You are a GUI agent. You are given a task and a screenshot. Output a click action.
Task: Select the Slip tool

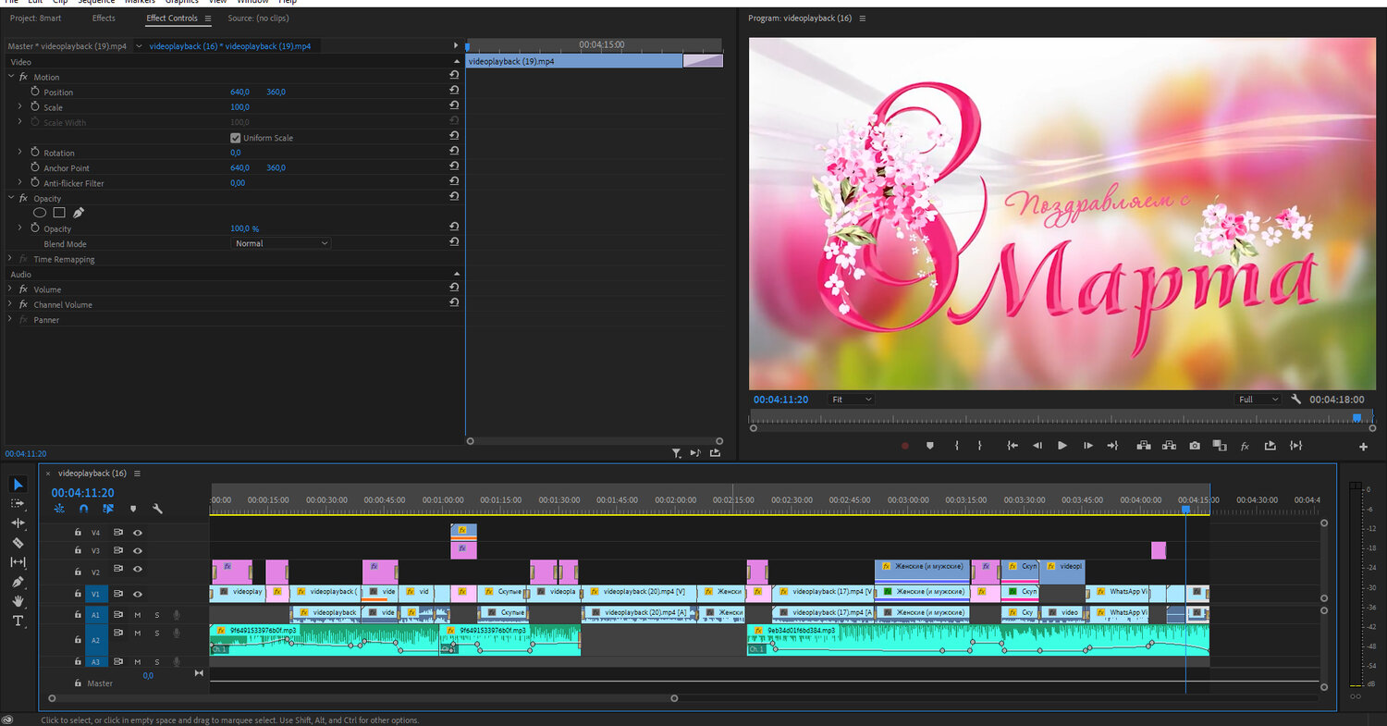(x=18, y=562)
